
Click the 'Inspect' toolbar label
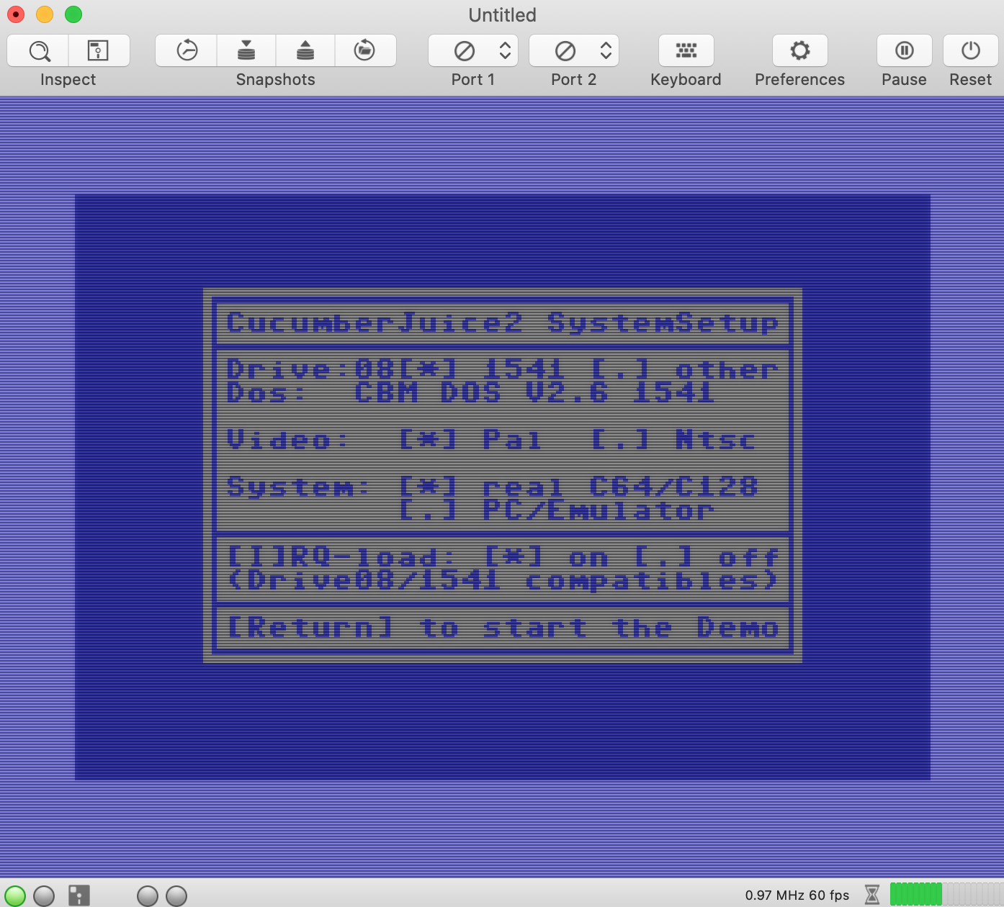point(68,80)
